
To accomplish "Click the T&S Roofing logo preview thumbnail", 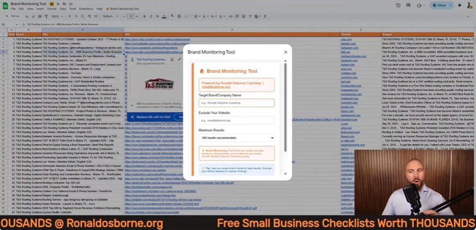I will [x=159, y=84].
